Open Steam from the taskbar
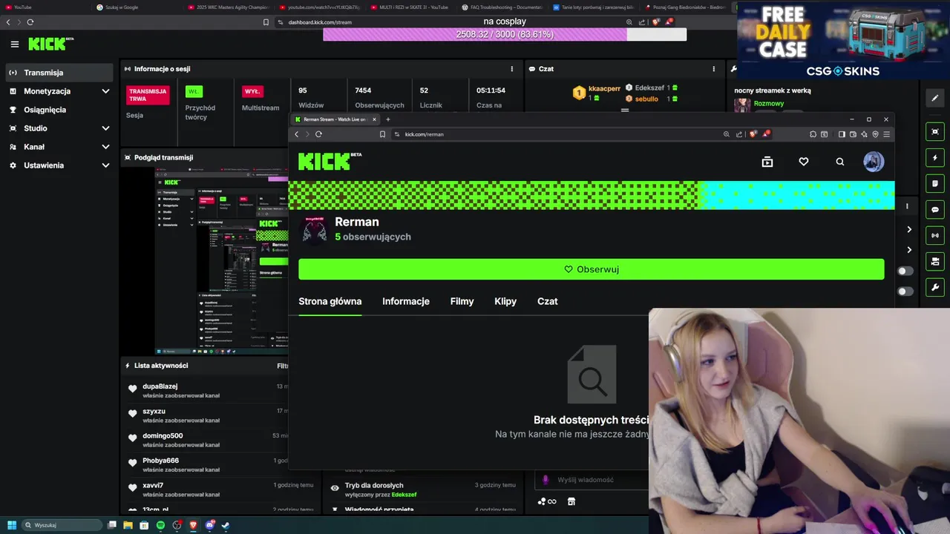The width and height of the screenshot is (950, 534). click(226, 525)
